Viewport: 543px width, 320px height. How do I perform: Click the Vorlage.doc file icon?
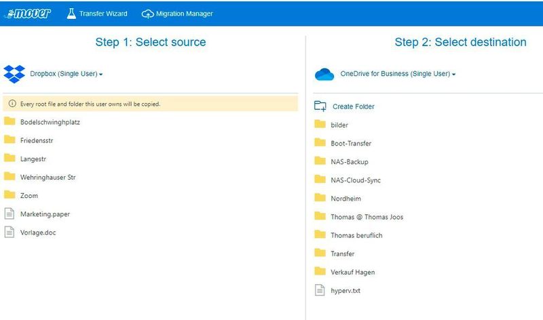[x=10, y=232]
